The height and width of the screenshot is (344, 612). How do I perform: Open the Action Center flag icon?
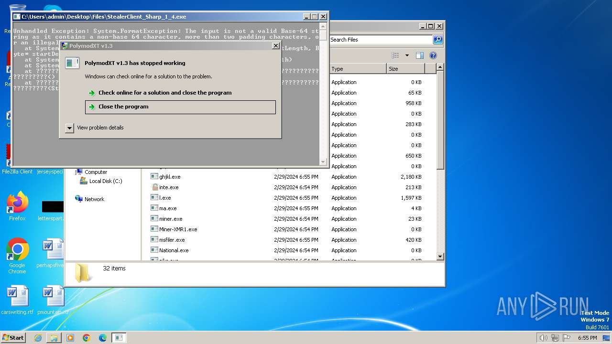tap(567, 338)
